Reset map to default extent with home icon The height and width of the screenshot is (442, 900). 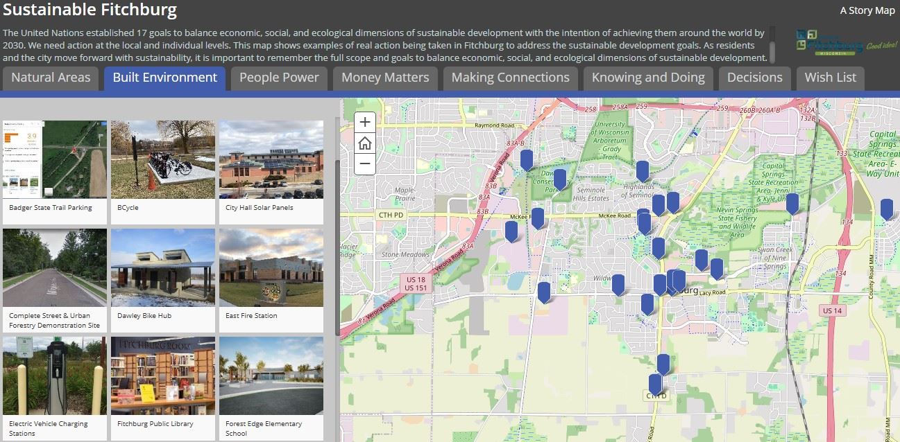coord(364,143)
